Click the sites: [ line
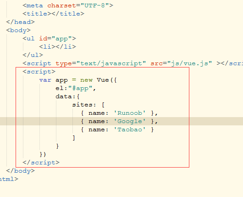 click(88, 105)
